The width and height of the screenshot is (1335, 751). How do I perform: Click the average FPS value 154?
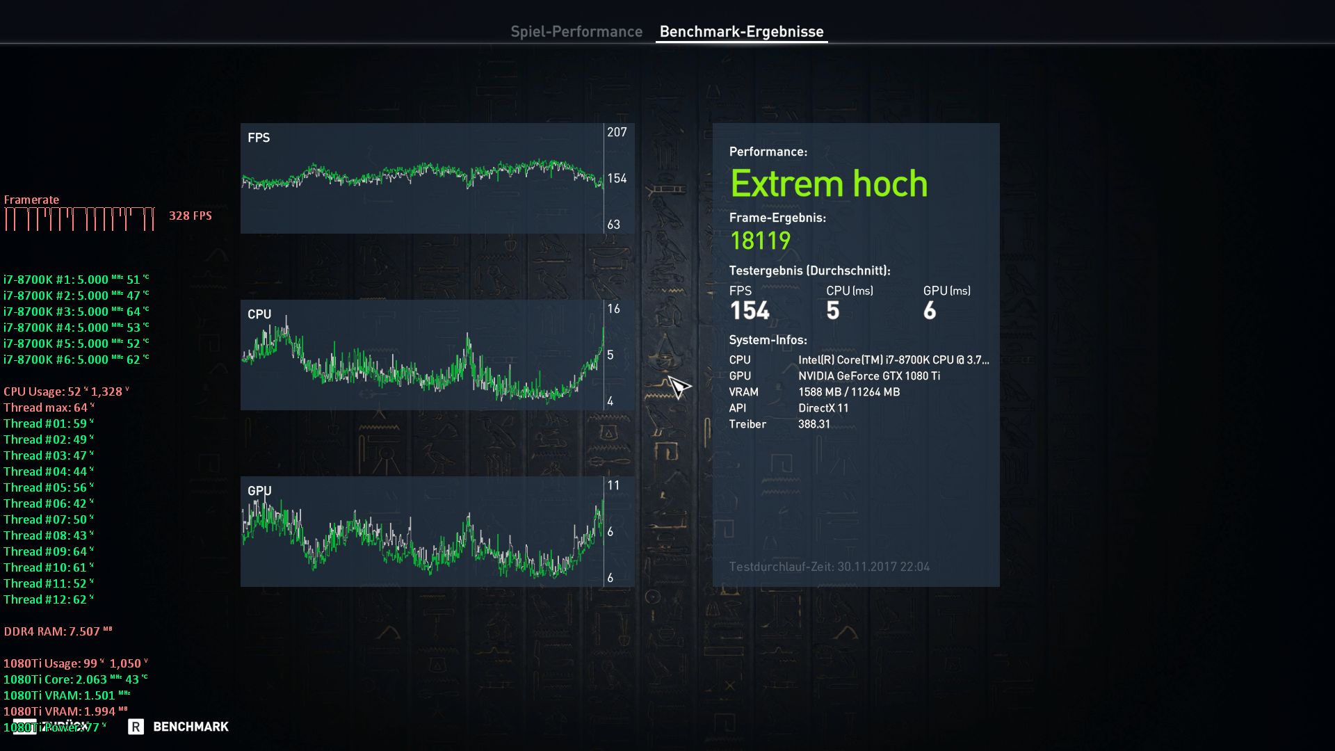pos(749,311)
